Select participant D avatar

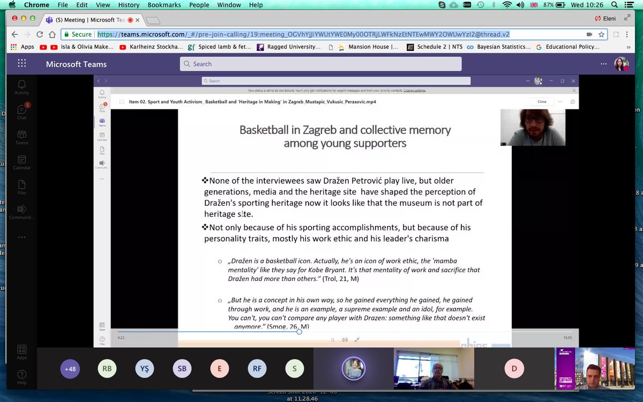pos(514,369)
